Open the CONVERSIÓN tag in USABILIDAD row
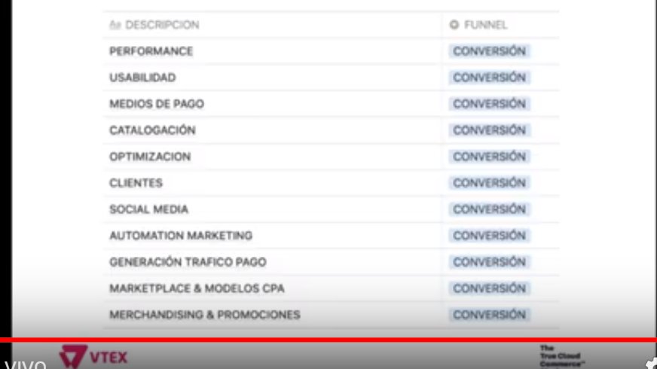 point(490,78)
